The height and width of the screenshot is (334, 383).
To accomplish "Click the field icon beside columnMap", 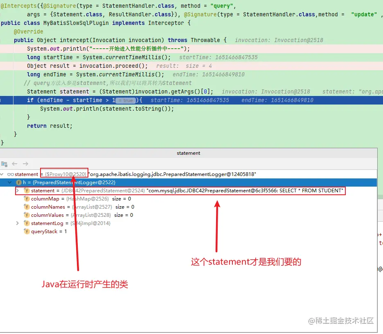I will [x=27, y=199].
